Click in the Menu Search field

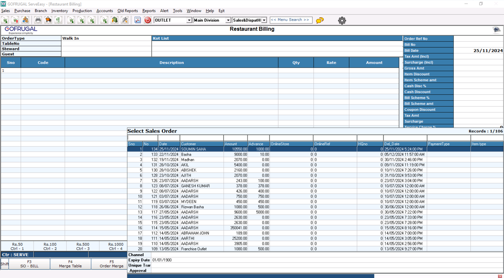pos(291,20)
